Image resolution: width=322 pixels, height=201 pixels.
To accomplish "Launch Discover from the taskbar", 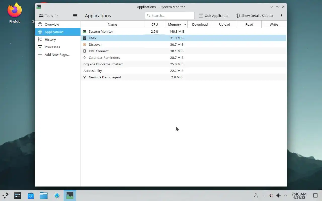I will (x=31, y=195).
